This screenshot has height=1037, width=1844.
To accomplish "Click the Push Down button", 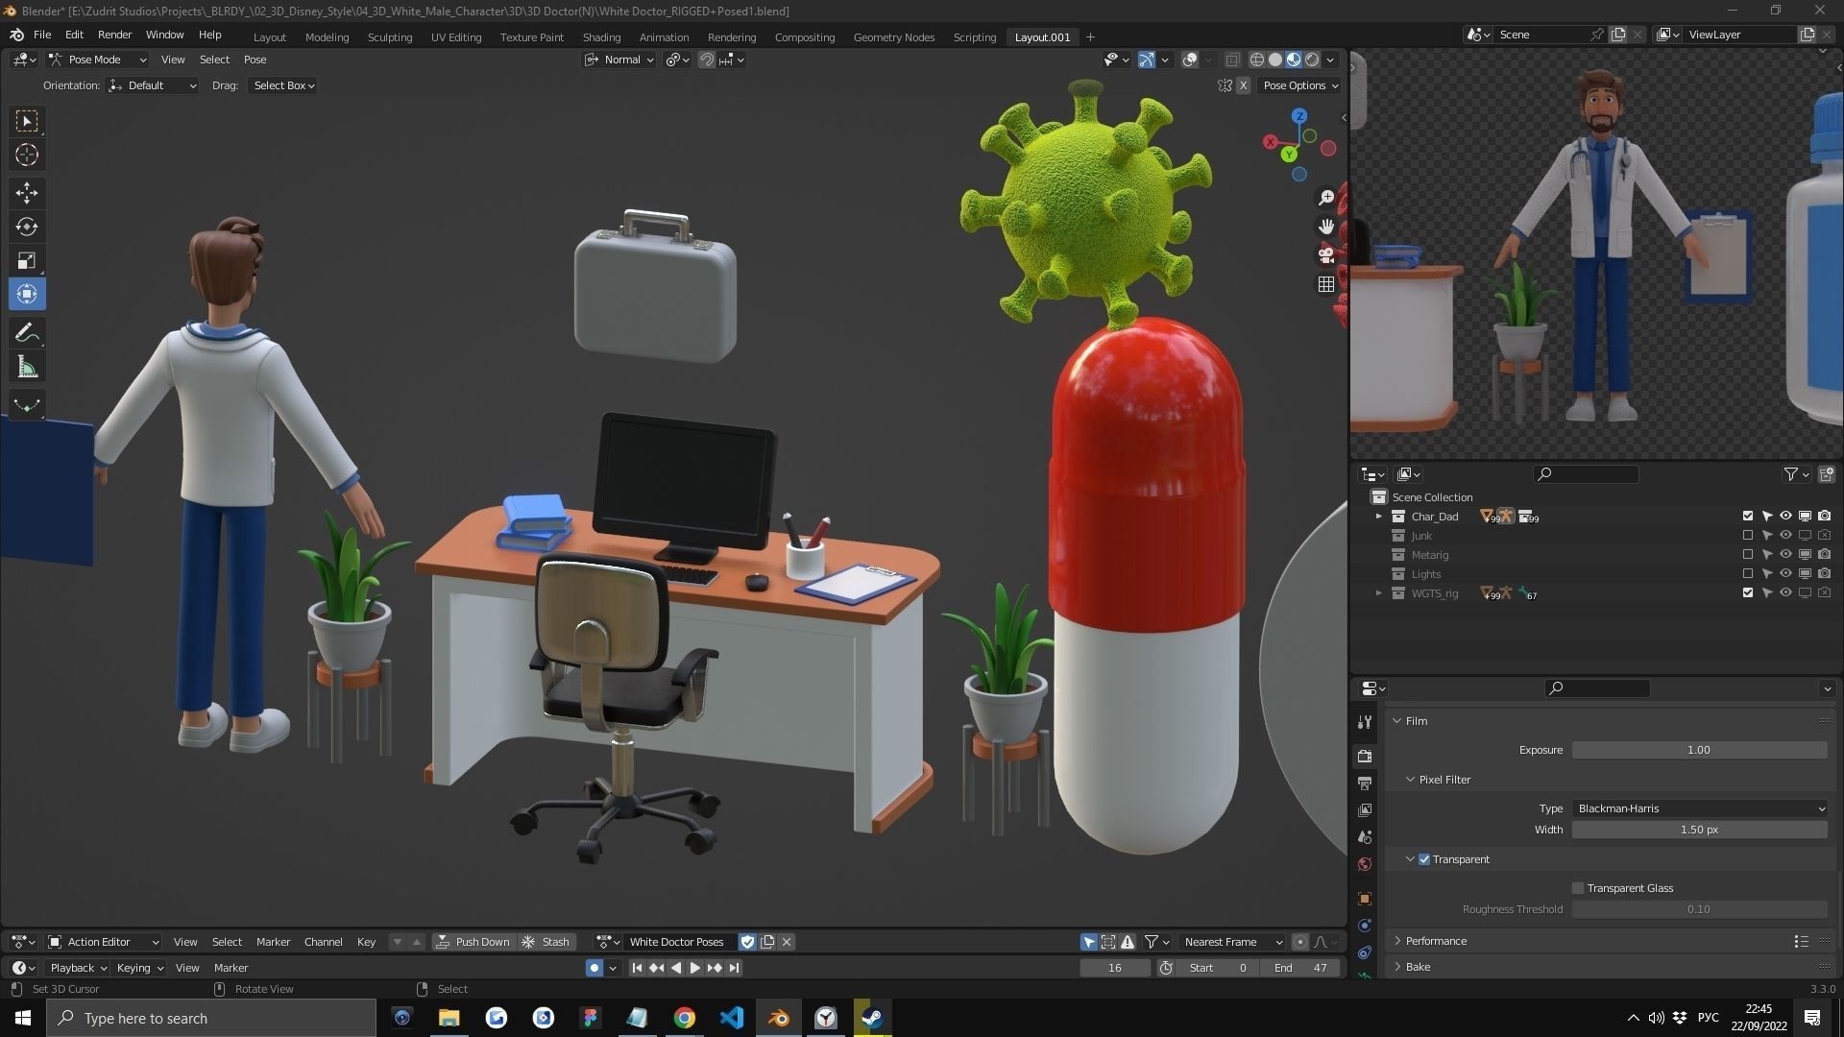I will (x=473, y=942).
